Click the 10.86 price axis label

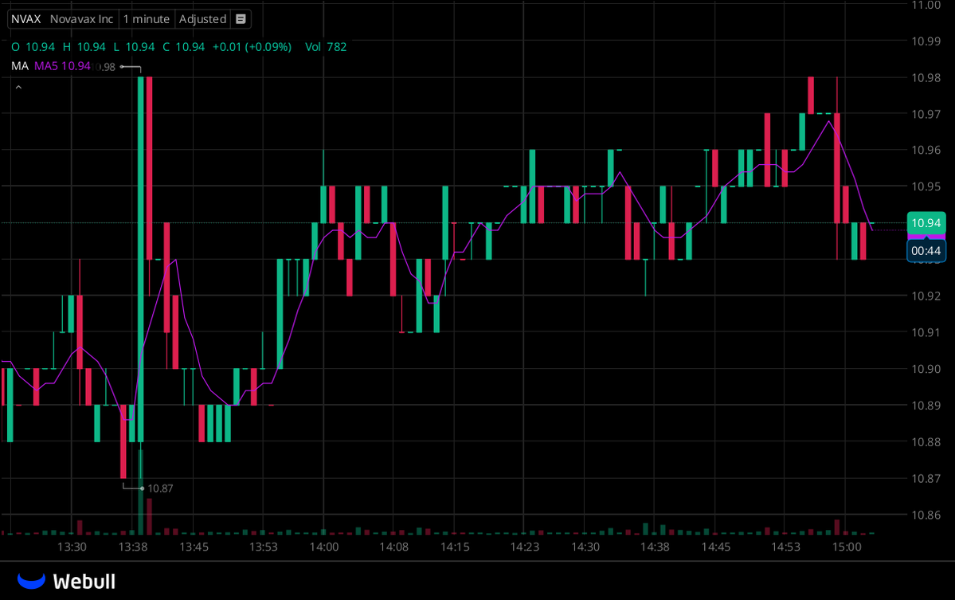point(926,516)
